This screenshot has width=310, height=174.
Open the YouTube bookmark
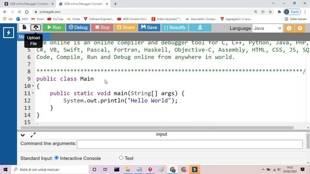pyautogui.click(x=55, y=19)
